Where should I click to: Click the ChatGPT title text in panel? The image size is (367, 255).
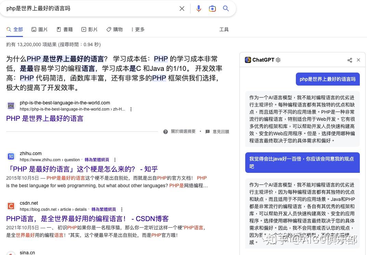click(263, 60)
